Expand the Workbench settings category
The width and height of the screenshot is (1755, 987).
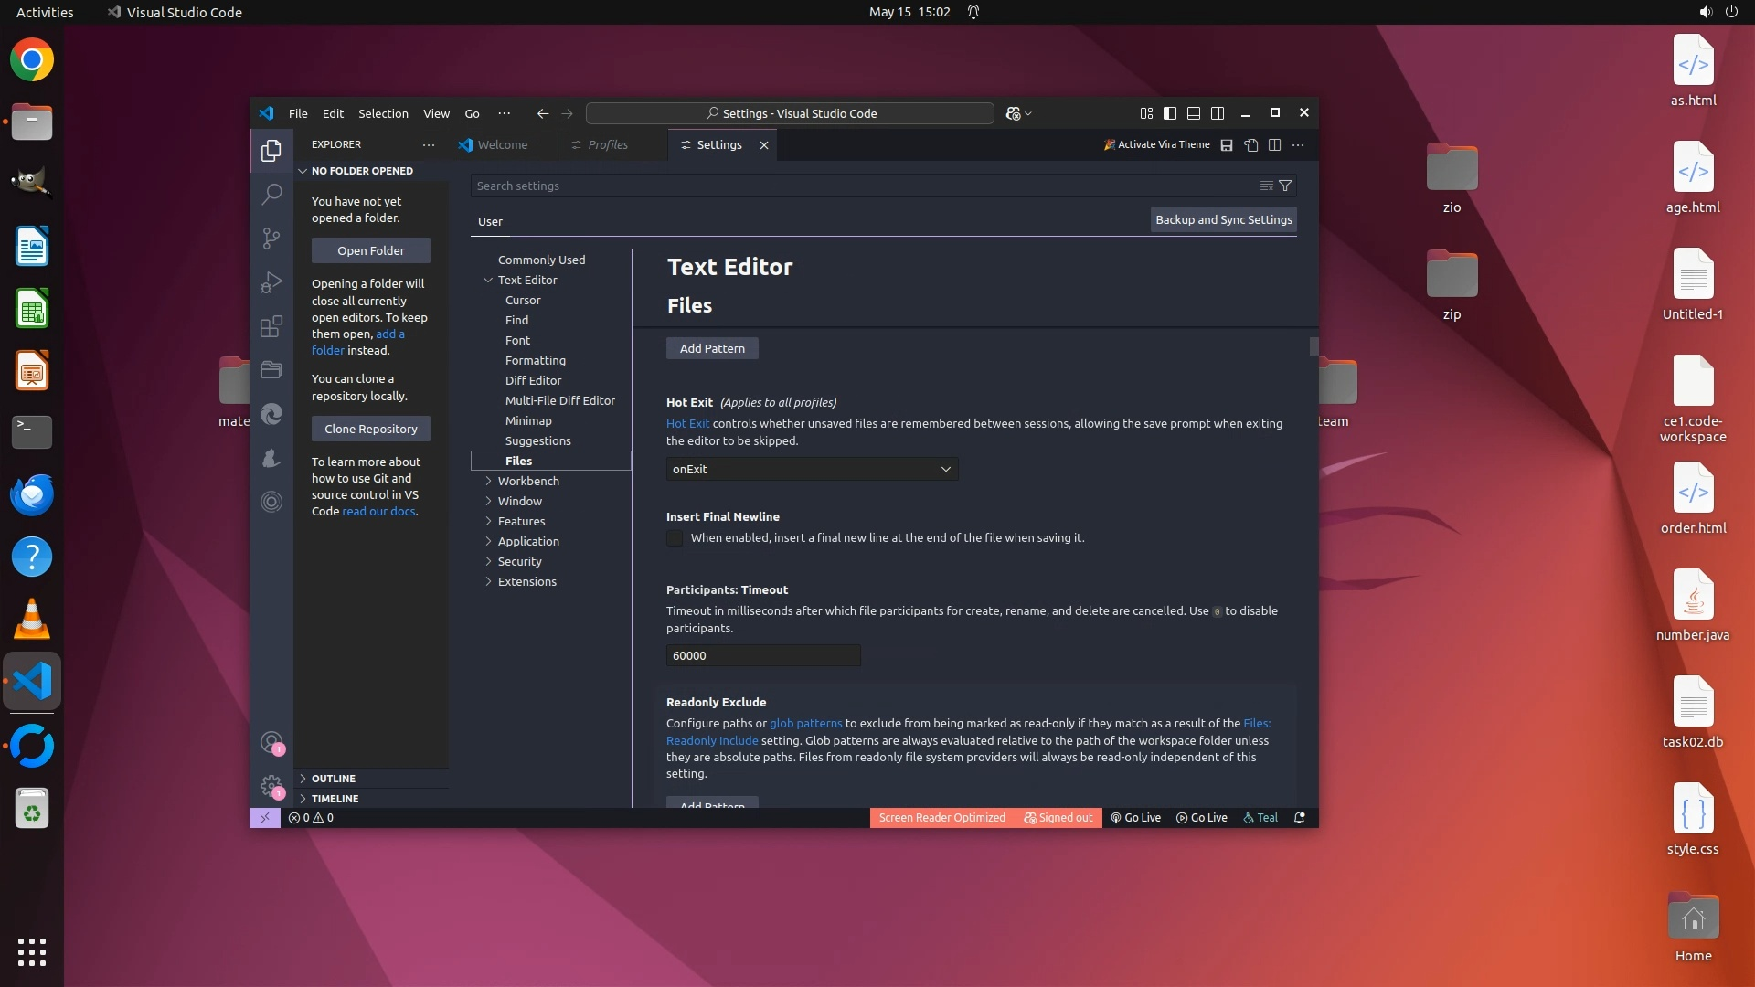click(528, 481)
